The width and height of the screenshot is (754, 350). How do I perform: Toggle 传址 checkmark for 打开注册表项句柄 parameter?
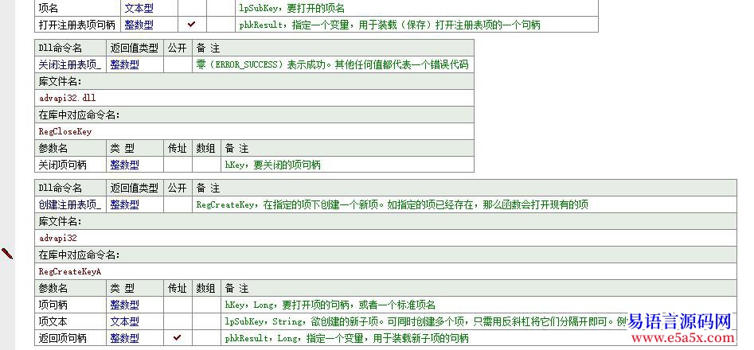pyautogui.click(x=192, y=24)
